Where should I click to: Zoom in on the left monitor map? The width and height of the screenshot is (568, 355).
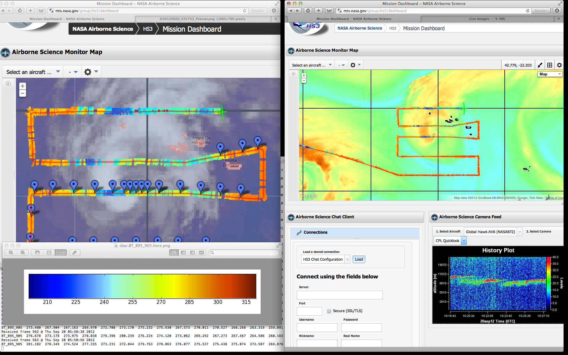point(22,86)
